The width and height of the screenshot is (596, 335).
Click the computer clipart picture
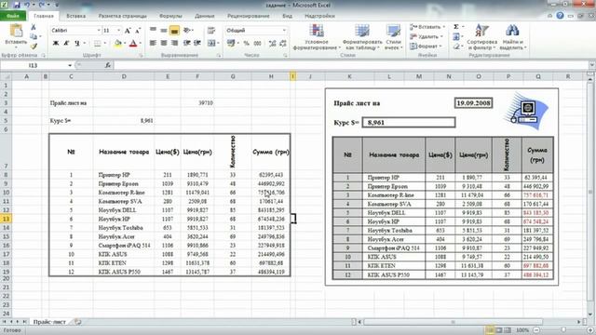coord(526,111)
